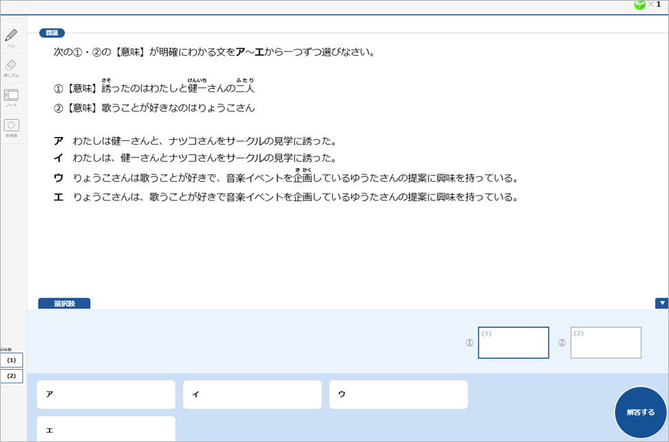Choose answer option イ
The height and width of the screenshot is (442, 669).
coord(252,394)
